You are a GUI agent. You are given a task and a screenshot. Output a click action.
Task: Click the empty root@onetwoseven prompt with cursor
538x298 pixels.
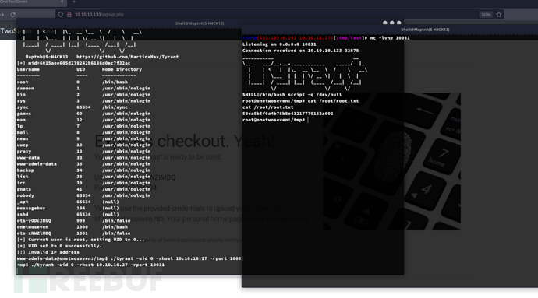click(275, 120)
